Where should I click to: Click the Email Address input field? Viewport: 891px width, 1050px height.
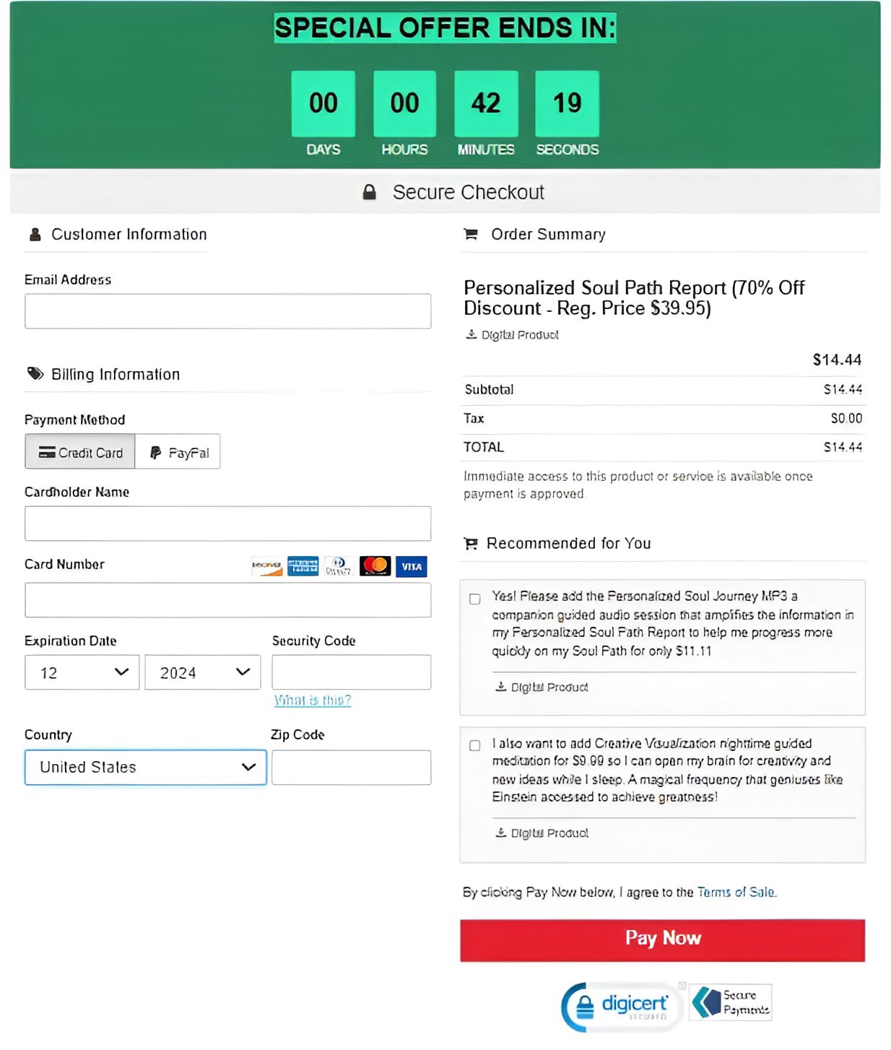227,311
